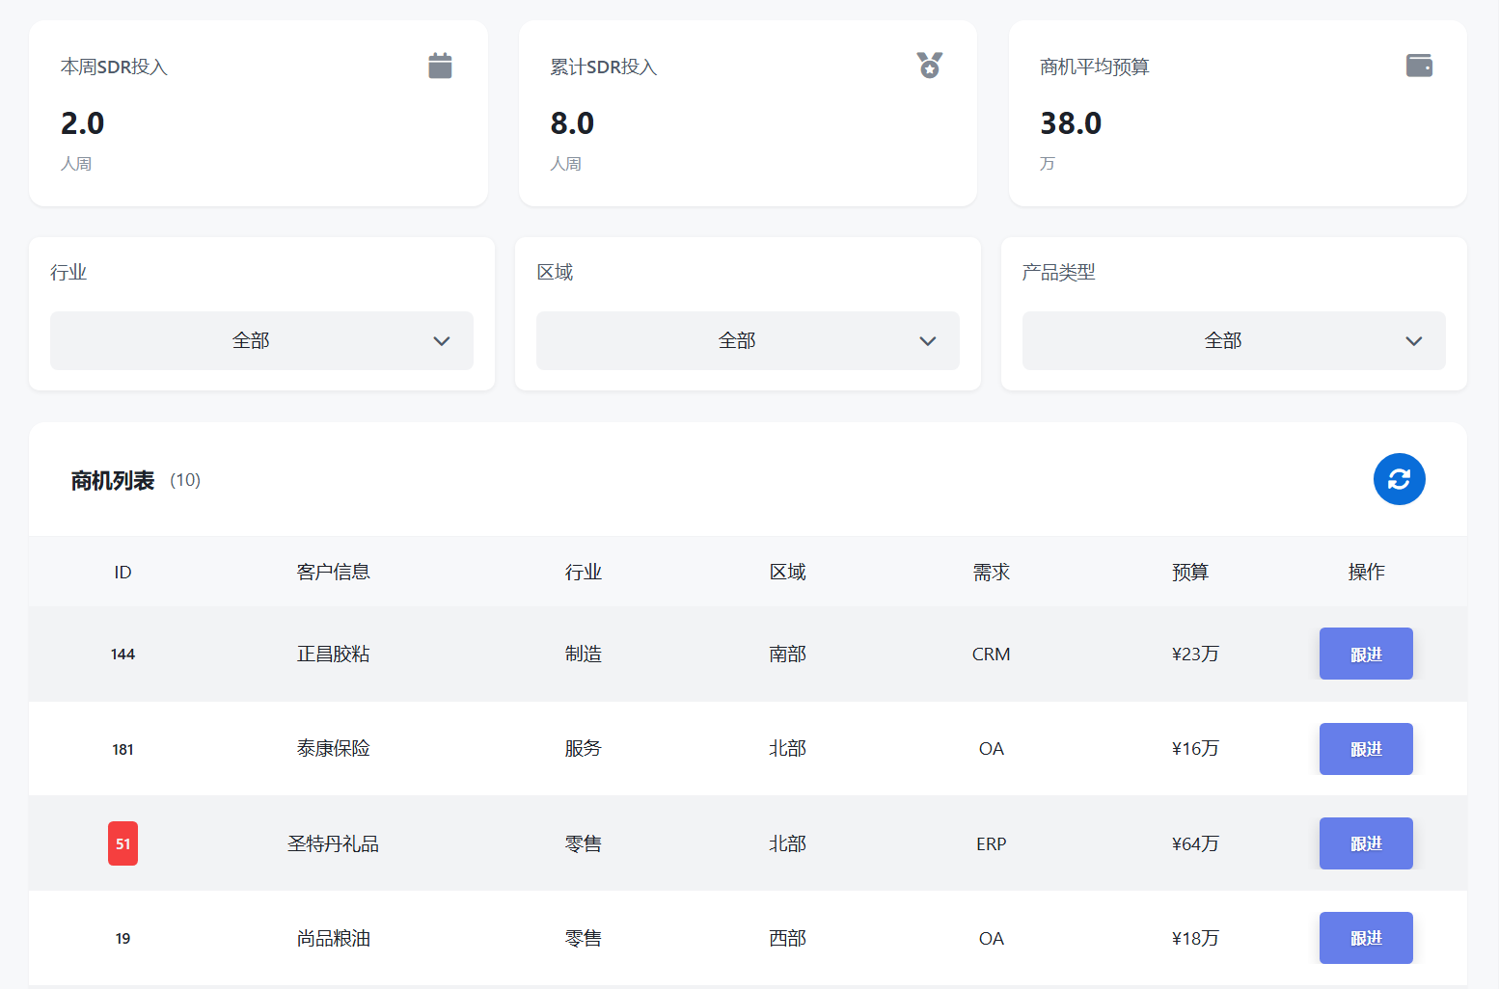The height and width of the screenshot is (989, 1499).
Task: Click the 预算 column header
Action: click(1190, 571)
